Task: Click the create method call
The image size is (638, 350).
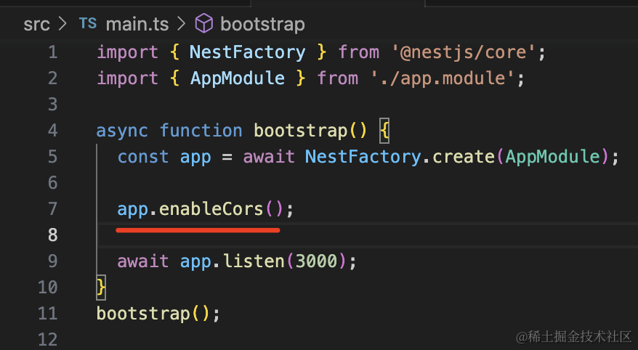Action: point(464,157)
